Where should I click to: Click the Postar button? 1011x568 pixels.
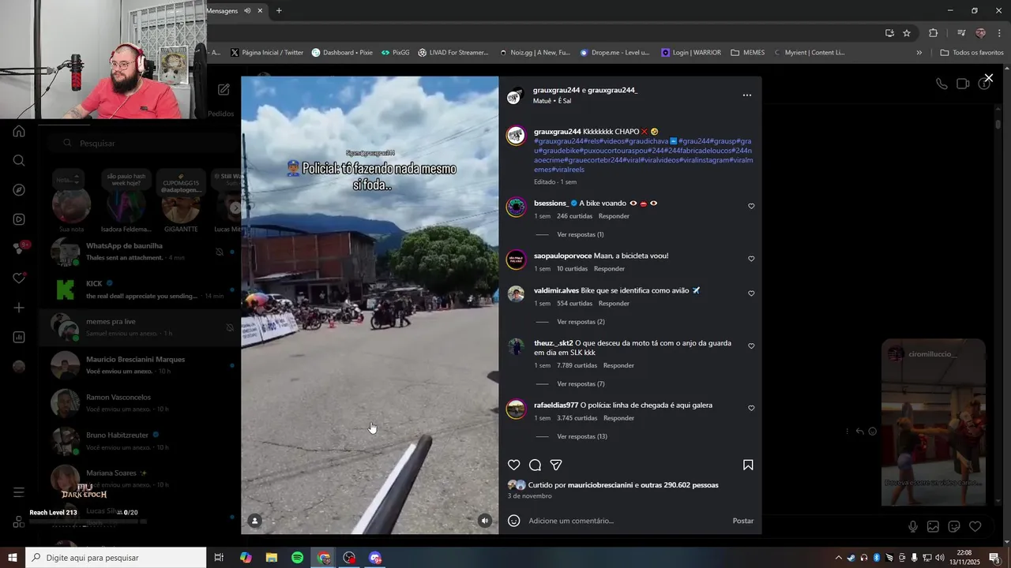pyautogui.click(x=742, y=521)
